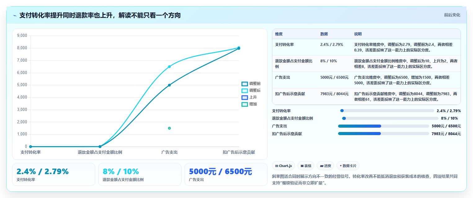Click the 扣广告后示意贡献 x-axis label
Image resolution: width=473 pixels, height=198 pixels.
pos(239,152)
